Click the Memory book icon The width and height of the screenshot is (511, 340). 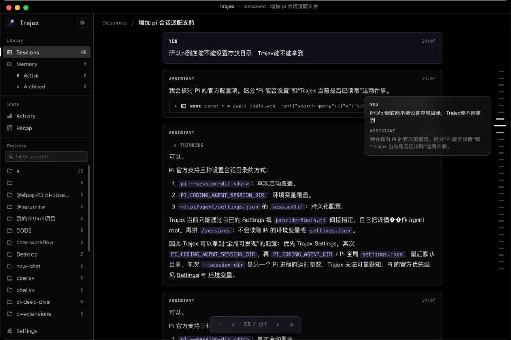click(x=10, y=64)
